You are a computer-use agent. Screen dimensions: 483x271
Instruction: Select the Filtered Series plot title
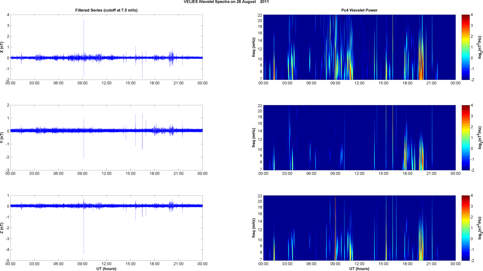106,10
